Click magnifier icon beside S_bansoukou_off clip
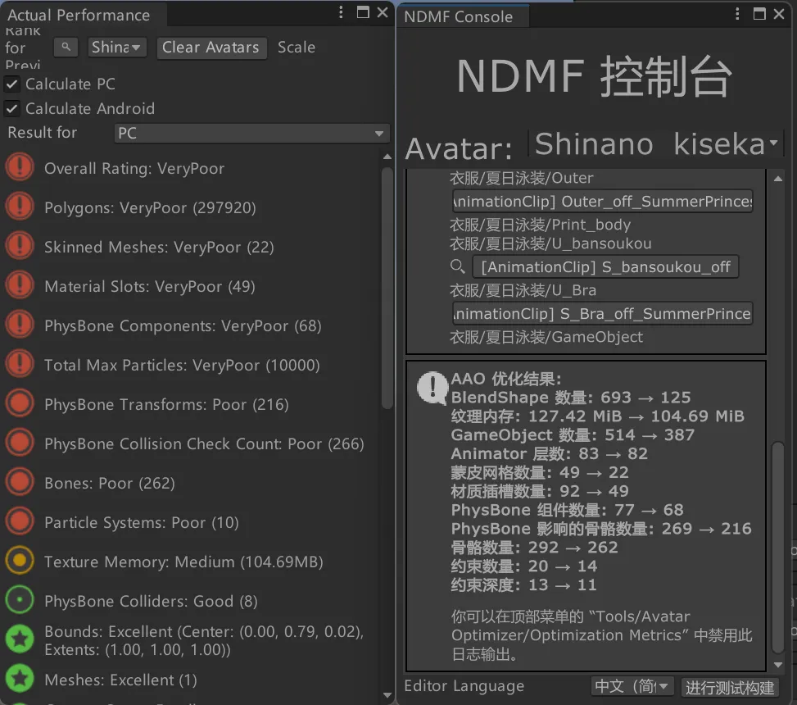The image size is (797, 705). (457, 266)
